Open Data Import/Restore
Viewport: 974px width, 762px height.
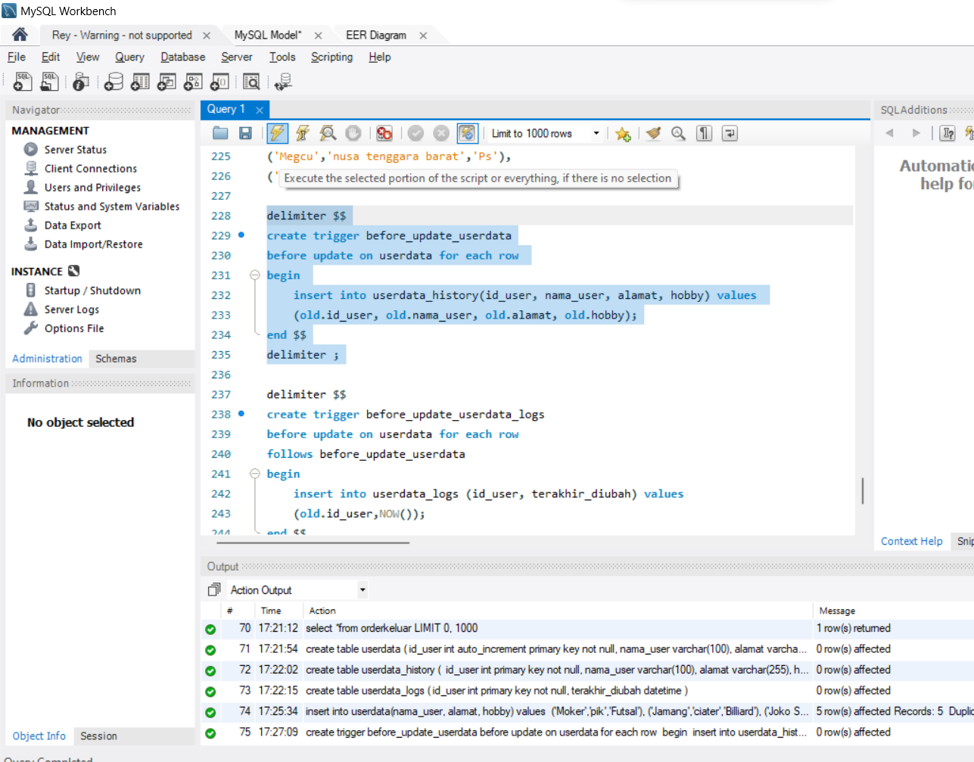pyautogui.click(x=93, y=244)
